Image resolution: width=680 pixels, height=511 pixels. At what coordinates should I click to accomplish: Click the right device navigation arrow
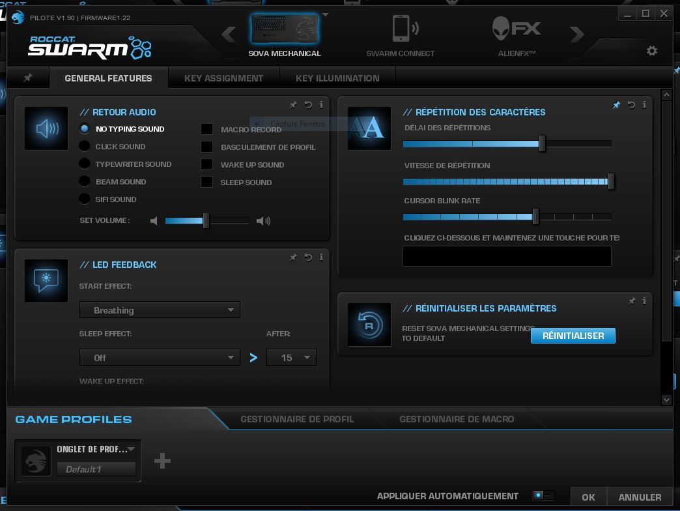click(577, 34)
